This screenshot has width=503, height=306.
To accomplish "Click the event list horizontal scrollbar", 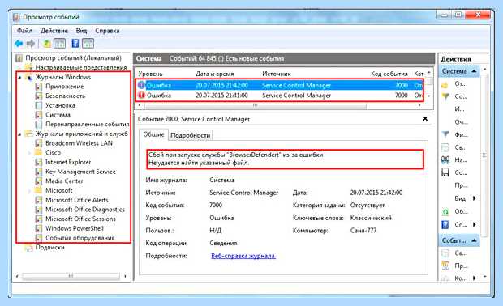I will 256,105.
